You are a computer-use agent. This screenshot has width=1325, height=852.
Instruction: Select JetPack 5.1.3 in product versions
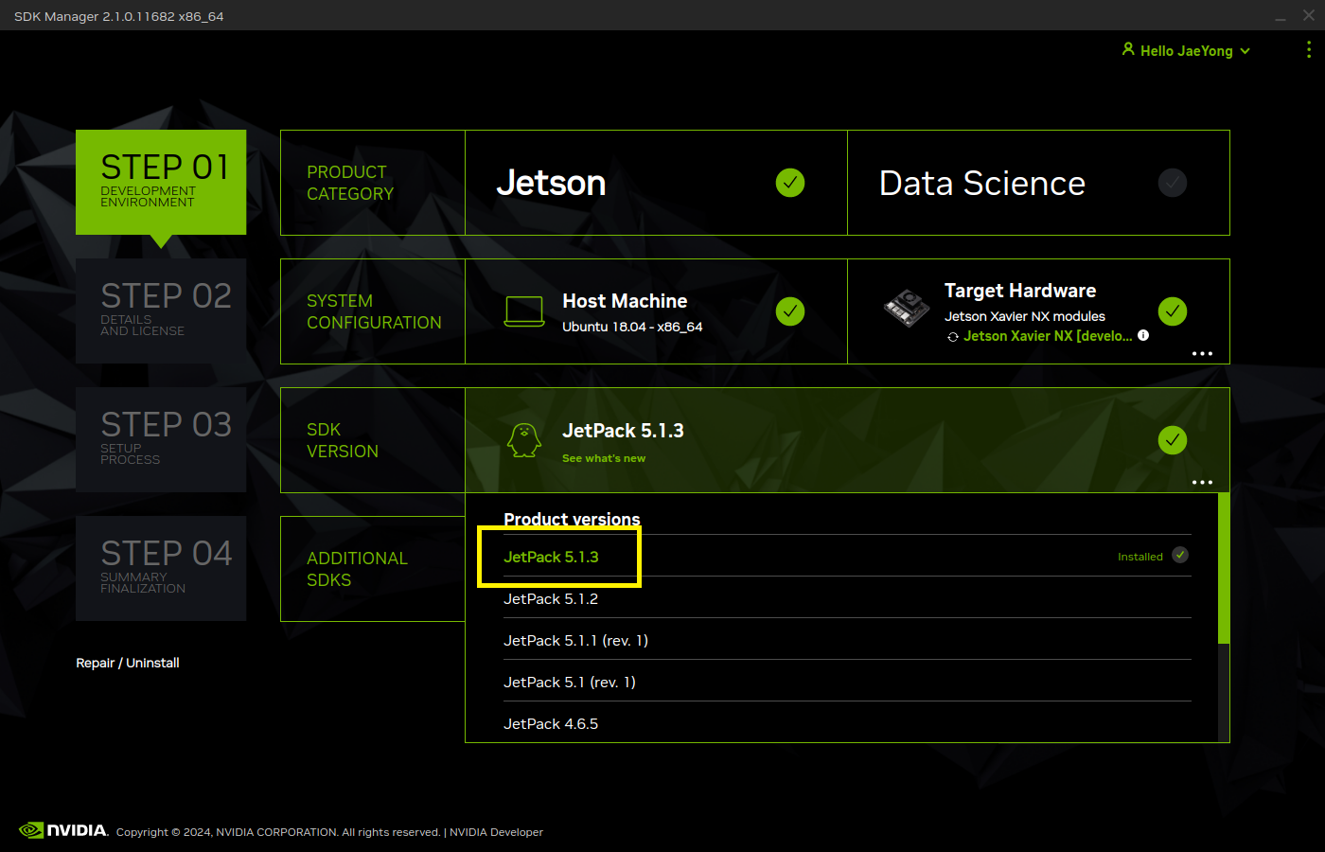pyautogui.click(x=847, y=557)
